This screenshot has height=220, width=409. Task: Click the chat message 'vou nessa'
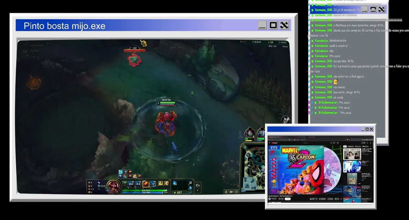coord(339,87)
